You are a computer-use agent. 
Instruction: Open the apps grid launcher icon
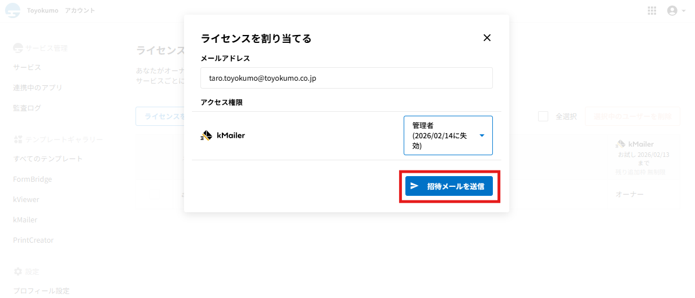click(652, 11)
